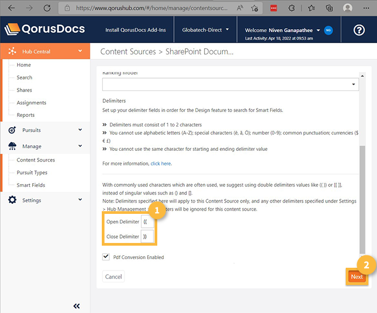This screenshot has height=313, width=377.
Task: Click the browser back arrow
Action: click(11, 8)
